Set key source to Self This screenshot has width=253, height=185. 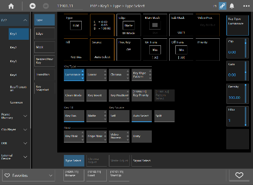click(119, 116)
